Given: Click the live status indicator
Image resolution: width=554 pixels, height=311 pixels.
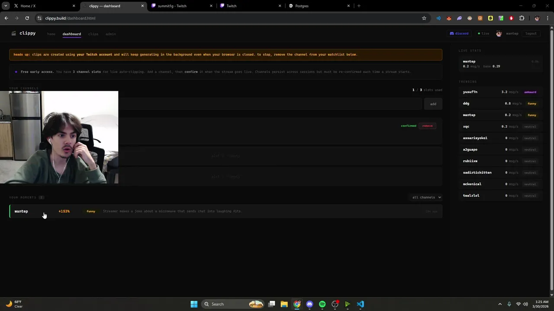Looking at the screenshot, I should pos(483,34).
